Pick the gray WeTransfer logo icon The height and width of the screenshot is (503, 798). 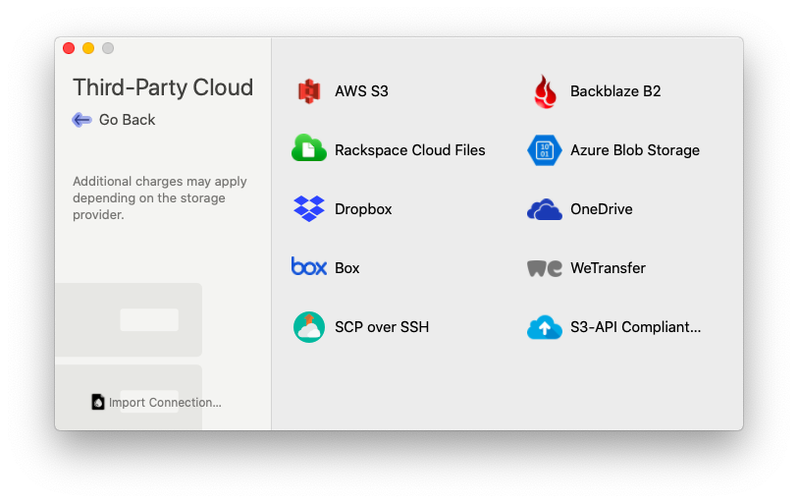coord(545,268)
